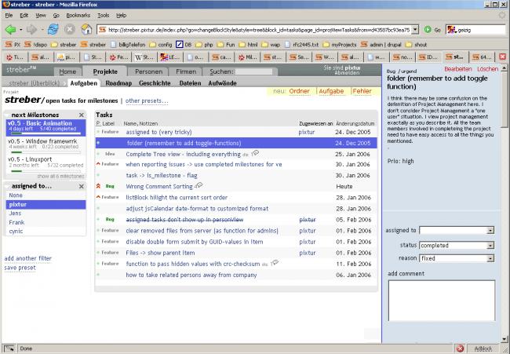Open the DB bookmark icon
The height and width of the screenshot is (354, 510).
point(180,45)
